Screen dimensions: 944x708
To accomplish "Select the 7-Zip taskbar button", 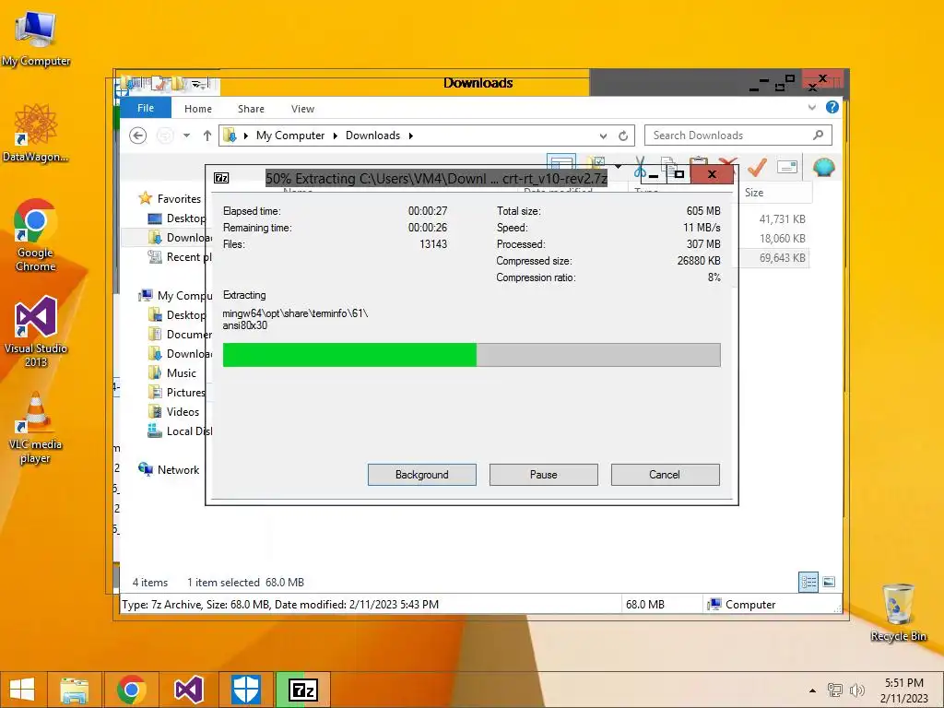I will (x=302, y=690).
